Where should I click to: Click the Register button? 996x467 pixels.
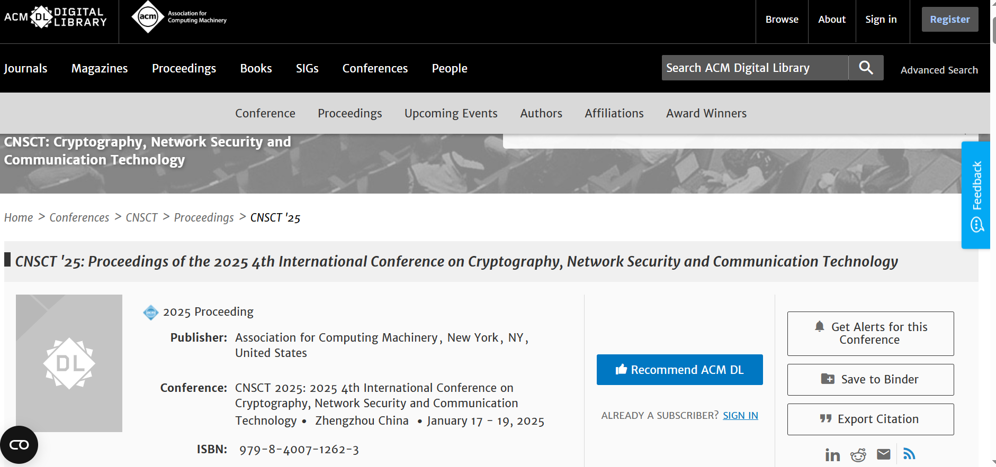(950, 19)
